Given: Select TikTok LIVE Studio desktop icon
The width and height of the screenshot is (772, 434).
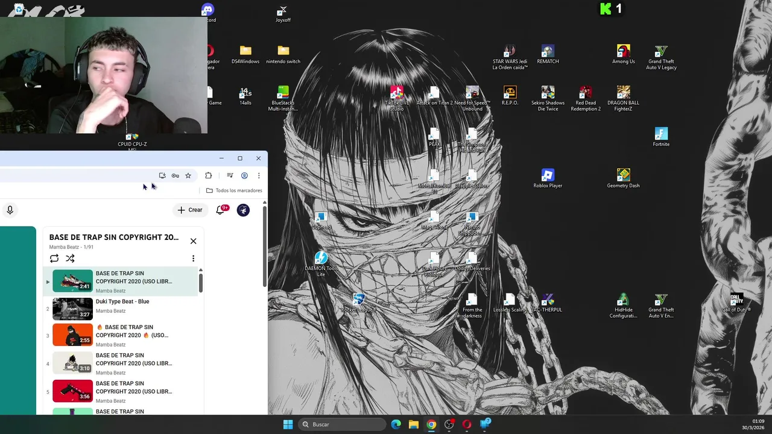Looking at the screenshot, I should point(396,98).
